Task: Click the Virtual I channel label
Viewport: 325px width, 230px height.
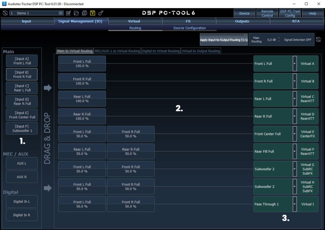Action: [307, 204]
